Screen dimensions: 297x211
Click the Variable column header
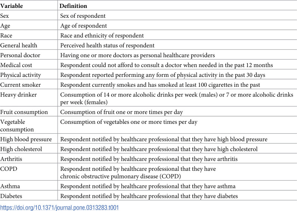pos(11,6)
